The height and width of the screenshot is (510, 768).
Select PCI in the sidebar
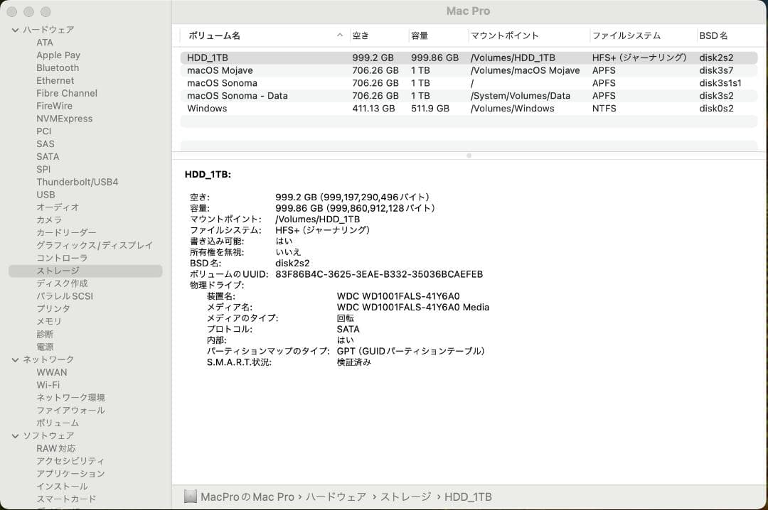43,131
